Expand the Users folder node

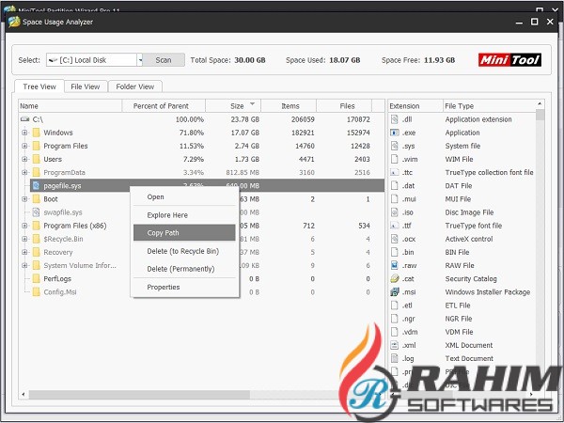point(24,160)
